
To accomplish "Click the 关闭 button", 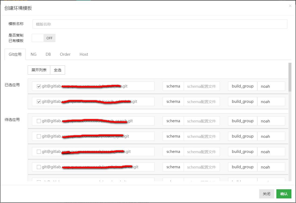I will pos(266,194).
